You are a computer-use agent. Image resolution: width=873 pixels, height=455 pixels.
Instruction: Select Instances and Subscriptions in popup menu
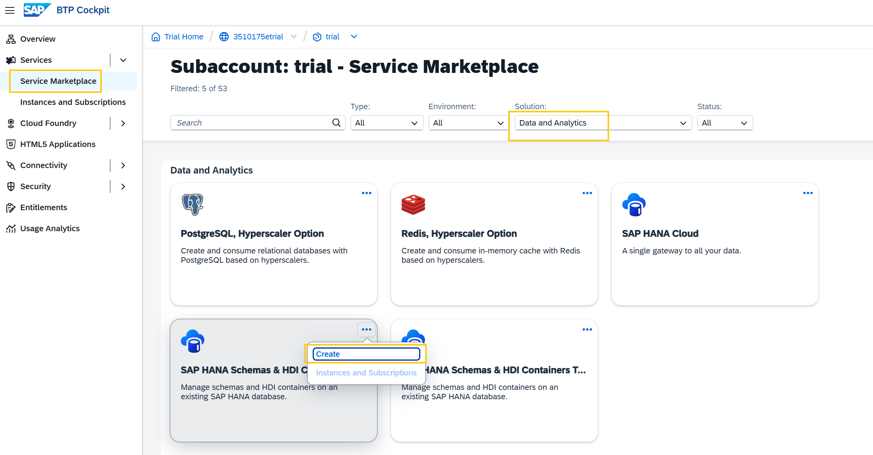click(366, 373)
